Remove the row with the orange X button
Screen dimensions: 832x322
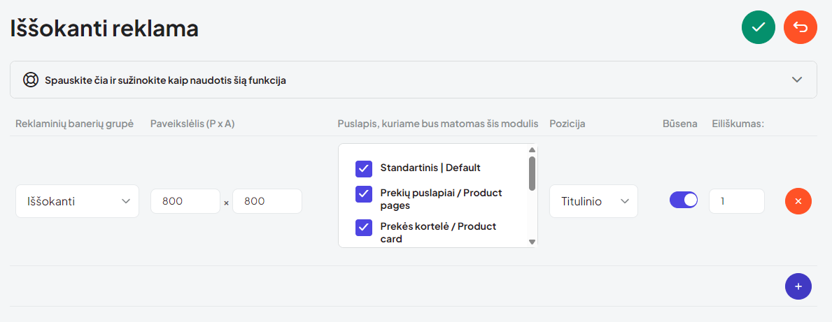pos(798,201)
